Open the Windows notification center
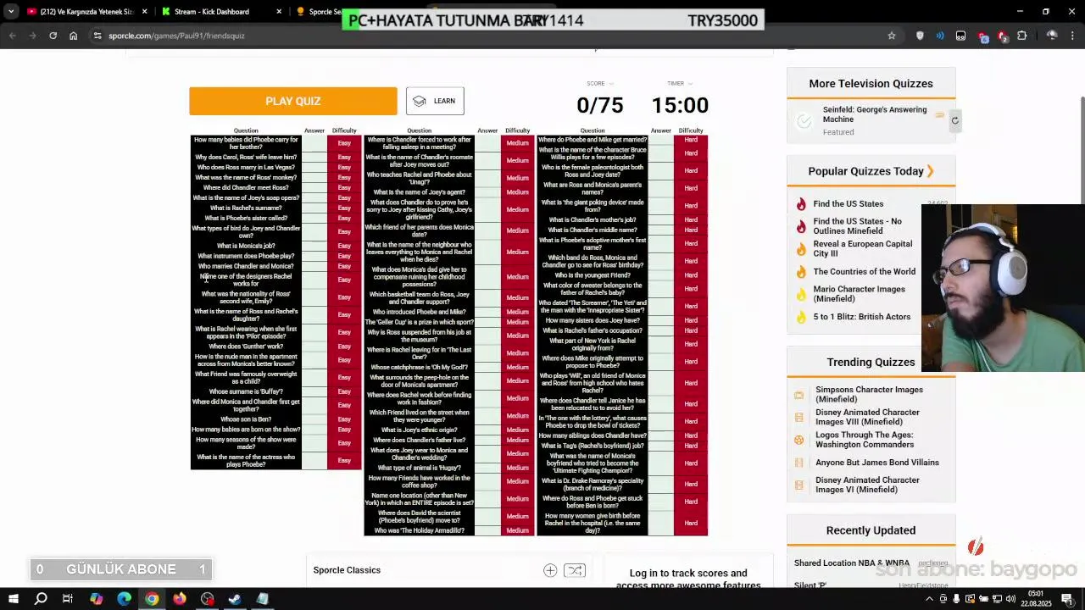Viewport: 1085px width, 610px height. (1067, 599)
